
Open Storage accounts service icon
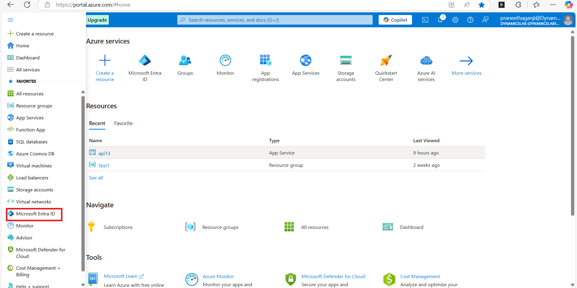(x=346, y=61)
